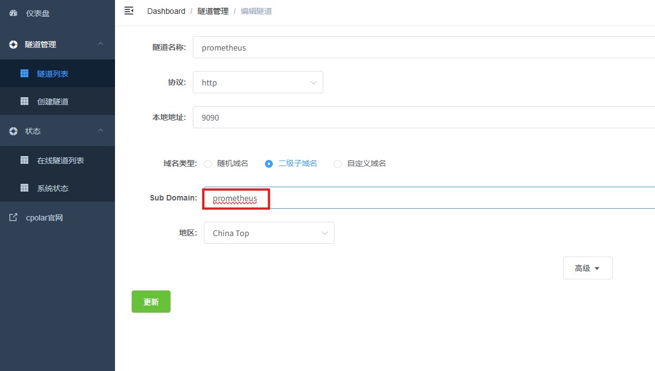This screenshot has width=655, height=371.
Task: Select the 二级子域名 radio option
Action: point(291,163)
